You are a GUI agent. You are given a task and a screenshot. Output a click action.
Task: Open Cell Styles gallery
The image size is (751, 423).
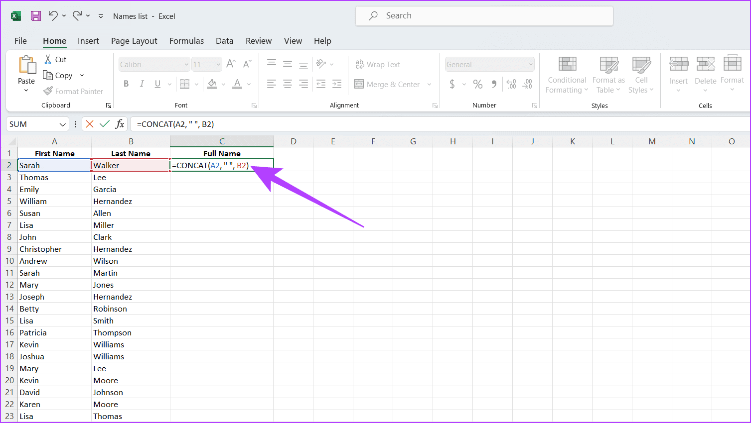click(641, 75)
